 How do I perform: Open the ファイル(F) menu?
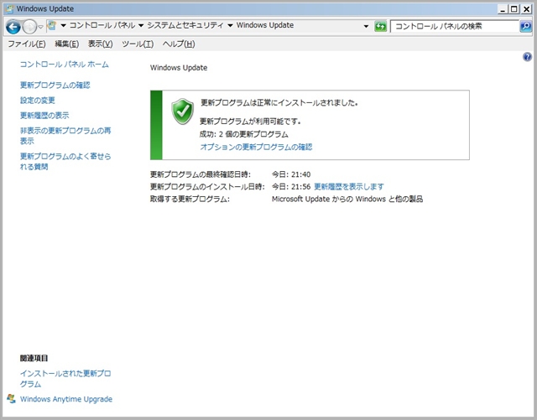(x=27, y=44)
